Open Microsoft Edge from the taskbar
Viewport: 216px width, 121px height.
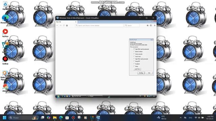coord(61,118)
